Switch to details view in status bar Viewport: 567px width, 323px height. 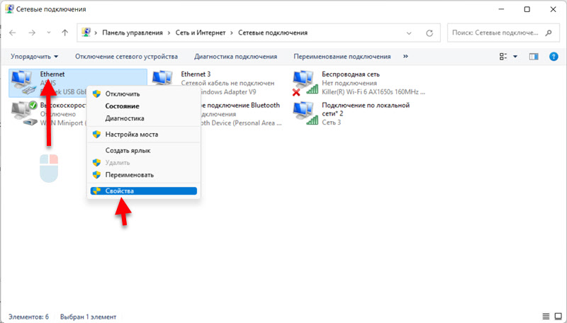[545, 316]
